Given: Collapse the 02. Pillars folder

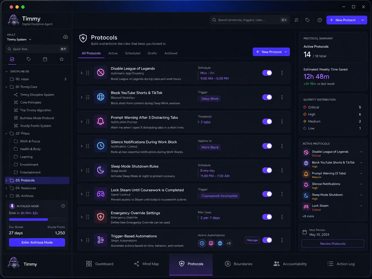Looking at the screenshot, I should 6,134.
